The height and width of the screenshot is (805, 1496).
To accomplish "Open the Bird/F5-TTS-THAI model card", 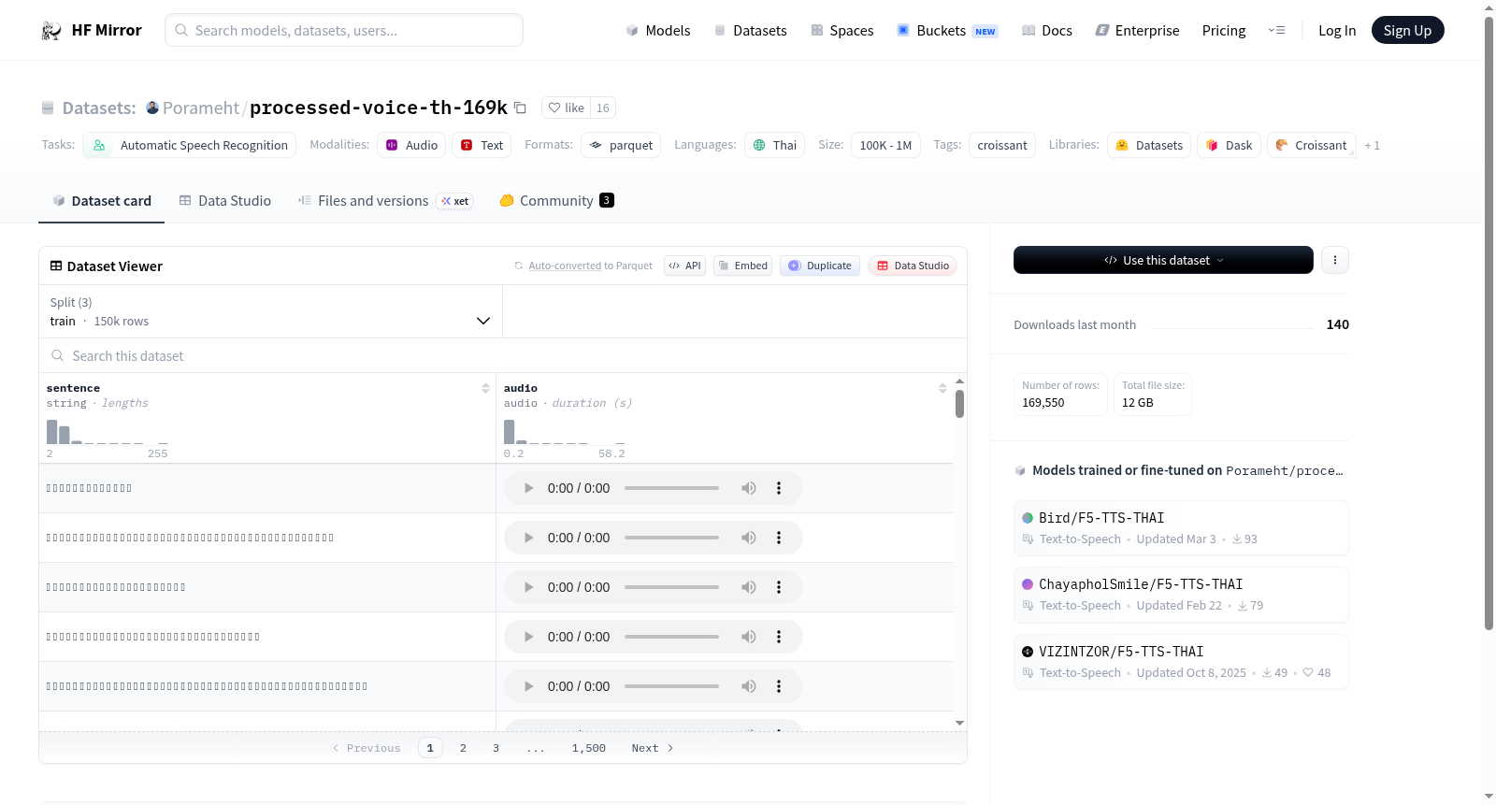I will 1181,528.
